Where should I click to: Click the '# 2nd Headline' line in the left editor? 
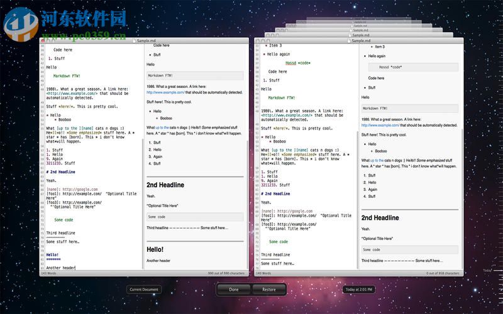coord(60,171)
